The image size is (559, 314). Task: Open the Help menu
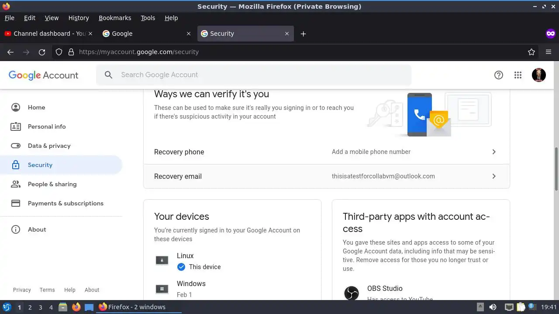tap(171, 18)
